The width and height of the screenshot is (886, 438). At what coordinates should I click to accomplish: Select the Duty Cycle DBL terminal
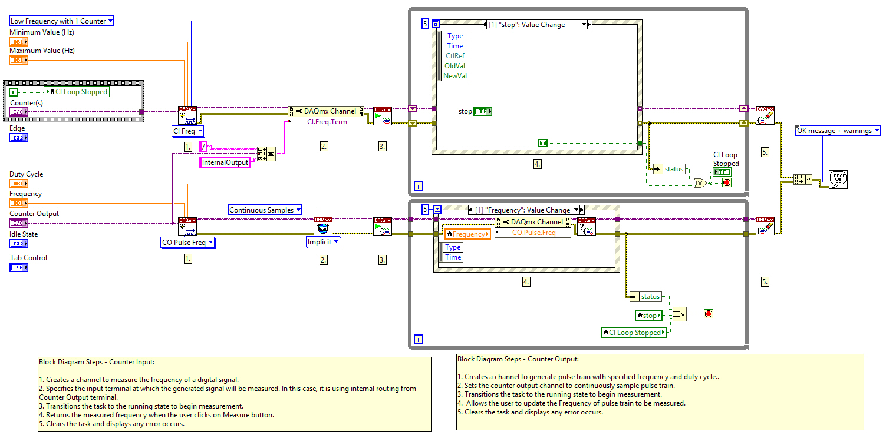pyautogui.click(x=18, y=184)
